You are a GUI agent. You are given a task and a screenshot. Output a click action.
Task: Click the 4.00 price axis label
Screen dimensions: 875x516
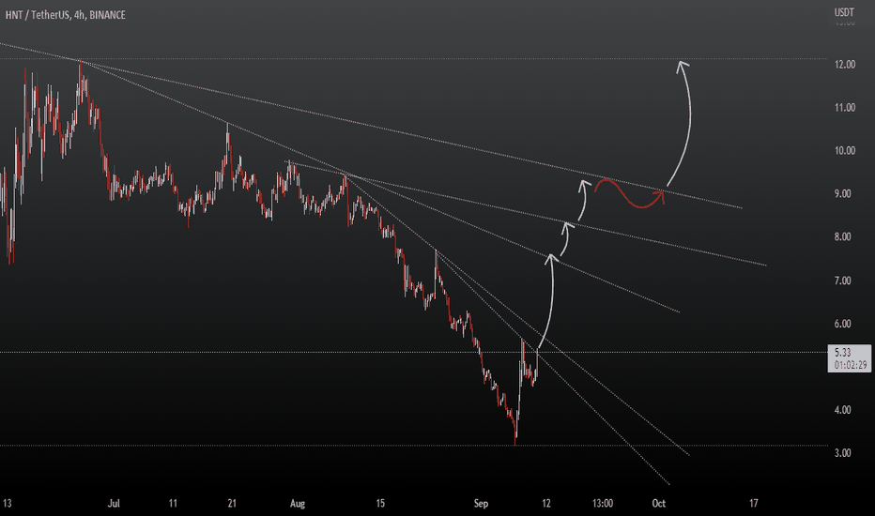843,410
